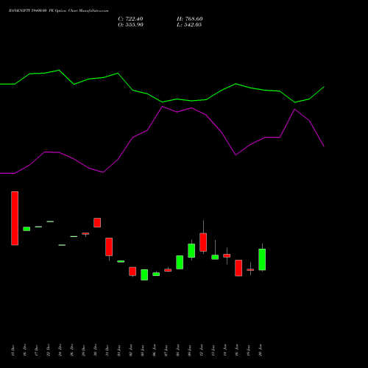Select the 15 Dec date label
The image size is (368, 368).
point(13,350)
